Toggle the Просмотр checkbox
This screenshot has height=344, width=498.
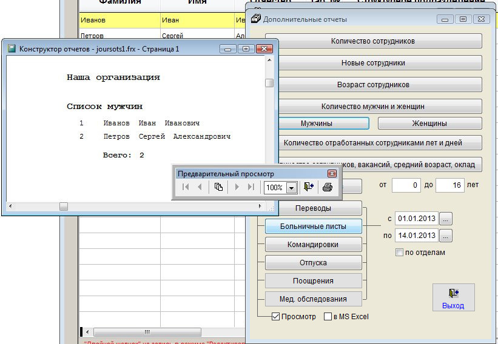click(276, 316)
